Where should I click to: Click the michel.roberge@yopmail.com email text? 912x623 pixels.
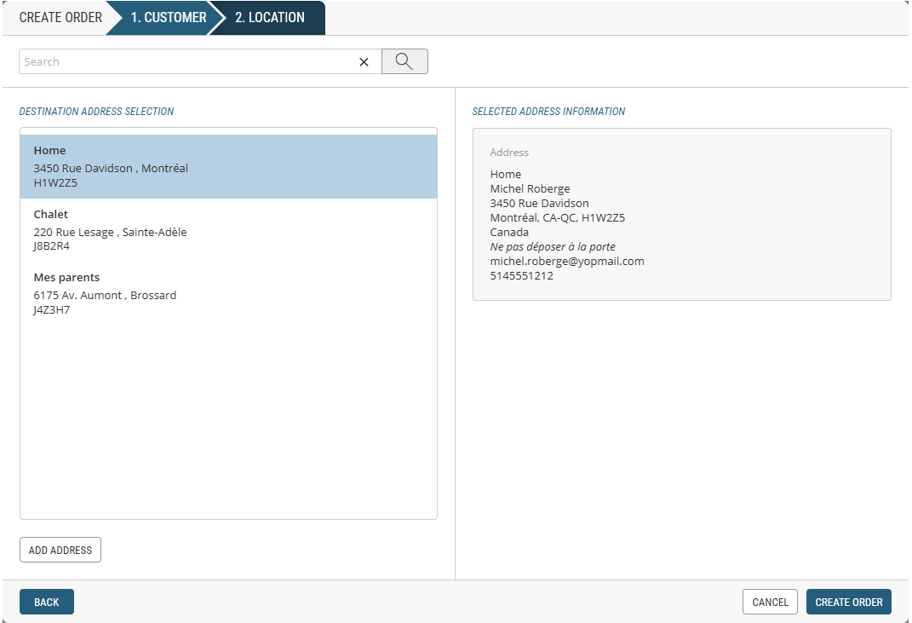tap(567, 262)
